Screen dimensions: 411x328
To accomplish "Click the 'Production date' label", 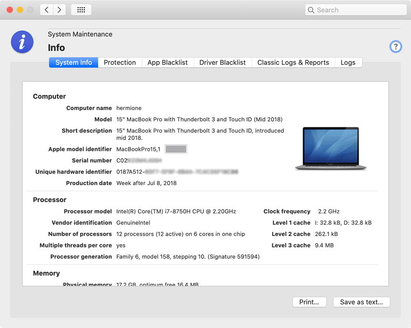I will click(x=89, y=183).
